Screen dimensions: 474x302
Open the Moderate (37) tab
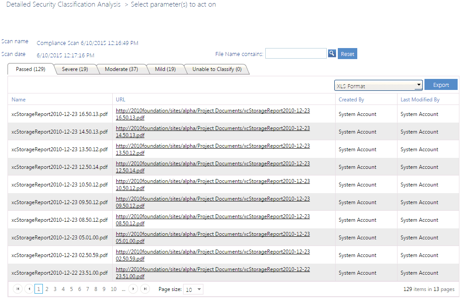[x=121, y=69]
